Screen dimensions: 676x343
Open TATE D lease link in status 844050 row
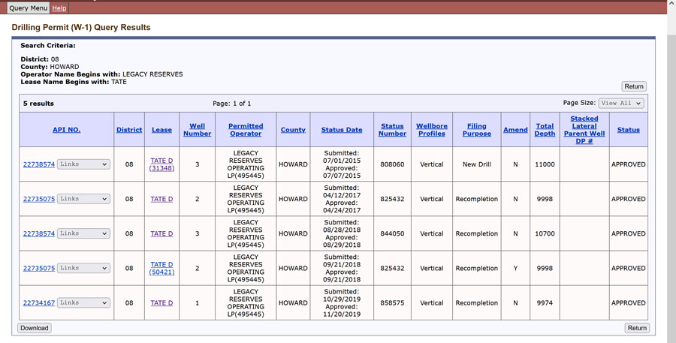coord(161,233)
